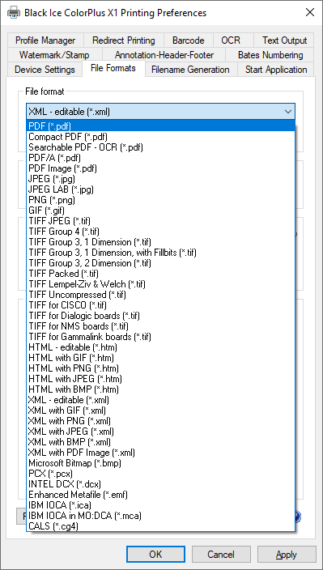
Task: Collapse the File format dropdown arrow
Action: [x=288, y=112]
